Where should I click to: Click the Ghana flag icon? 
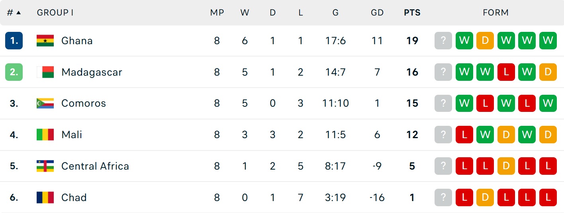click(x=45, y=41)
